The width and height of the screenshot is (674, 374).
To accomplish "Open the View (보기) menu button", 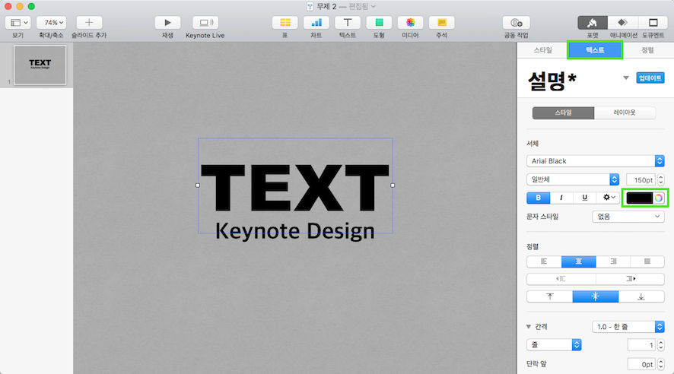I will (17, 22).
